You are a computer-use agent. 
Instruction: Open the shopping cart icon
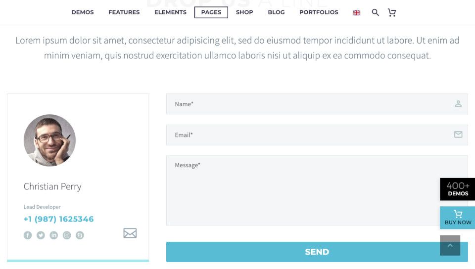[x=392, y=12]
